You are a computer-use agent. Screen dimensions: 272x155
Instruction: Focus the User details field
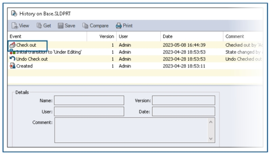pyautogui.click(x=89, y=112)
